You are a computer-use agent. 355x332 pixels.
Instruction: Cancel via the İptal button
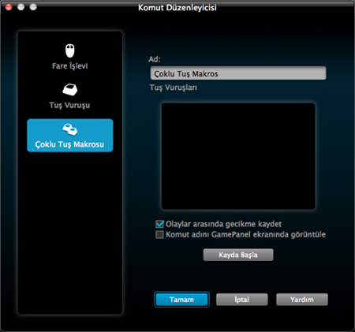[242, 300]
